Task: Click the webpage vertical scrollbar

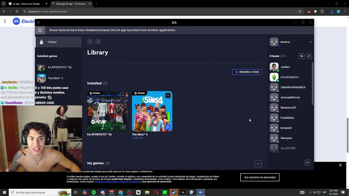Action: point(347,135)
